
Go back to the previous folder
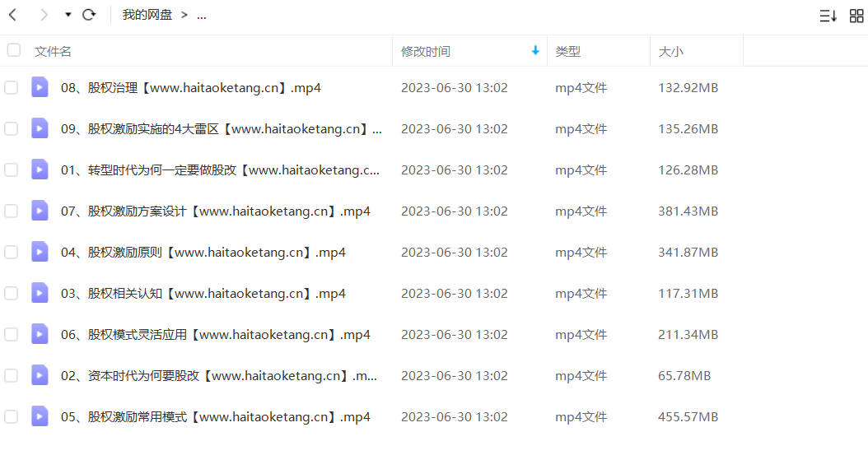point(12,15)
